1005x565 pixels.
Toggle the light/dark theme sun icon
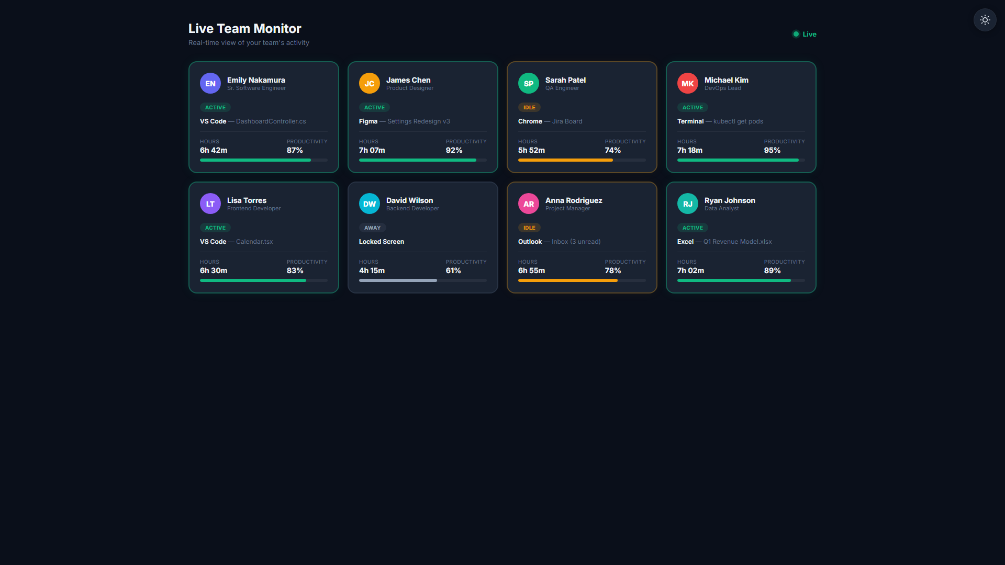(985, 20)
